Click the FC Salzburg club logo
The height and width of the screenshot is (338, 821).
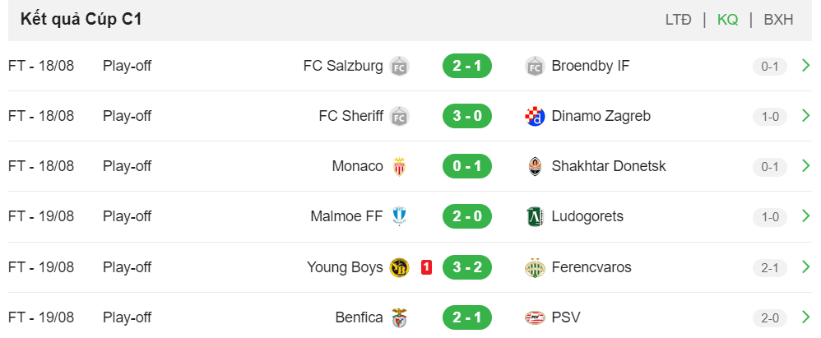pyautogui.click(x=399, y=67)
